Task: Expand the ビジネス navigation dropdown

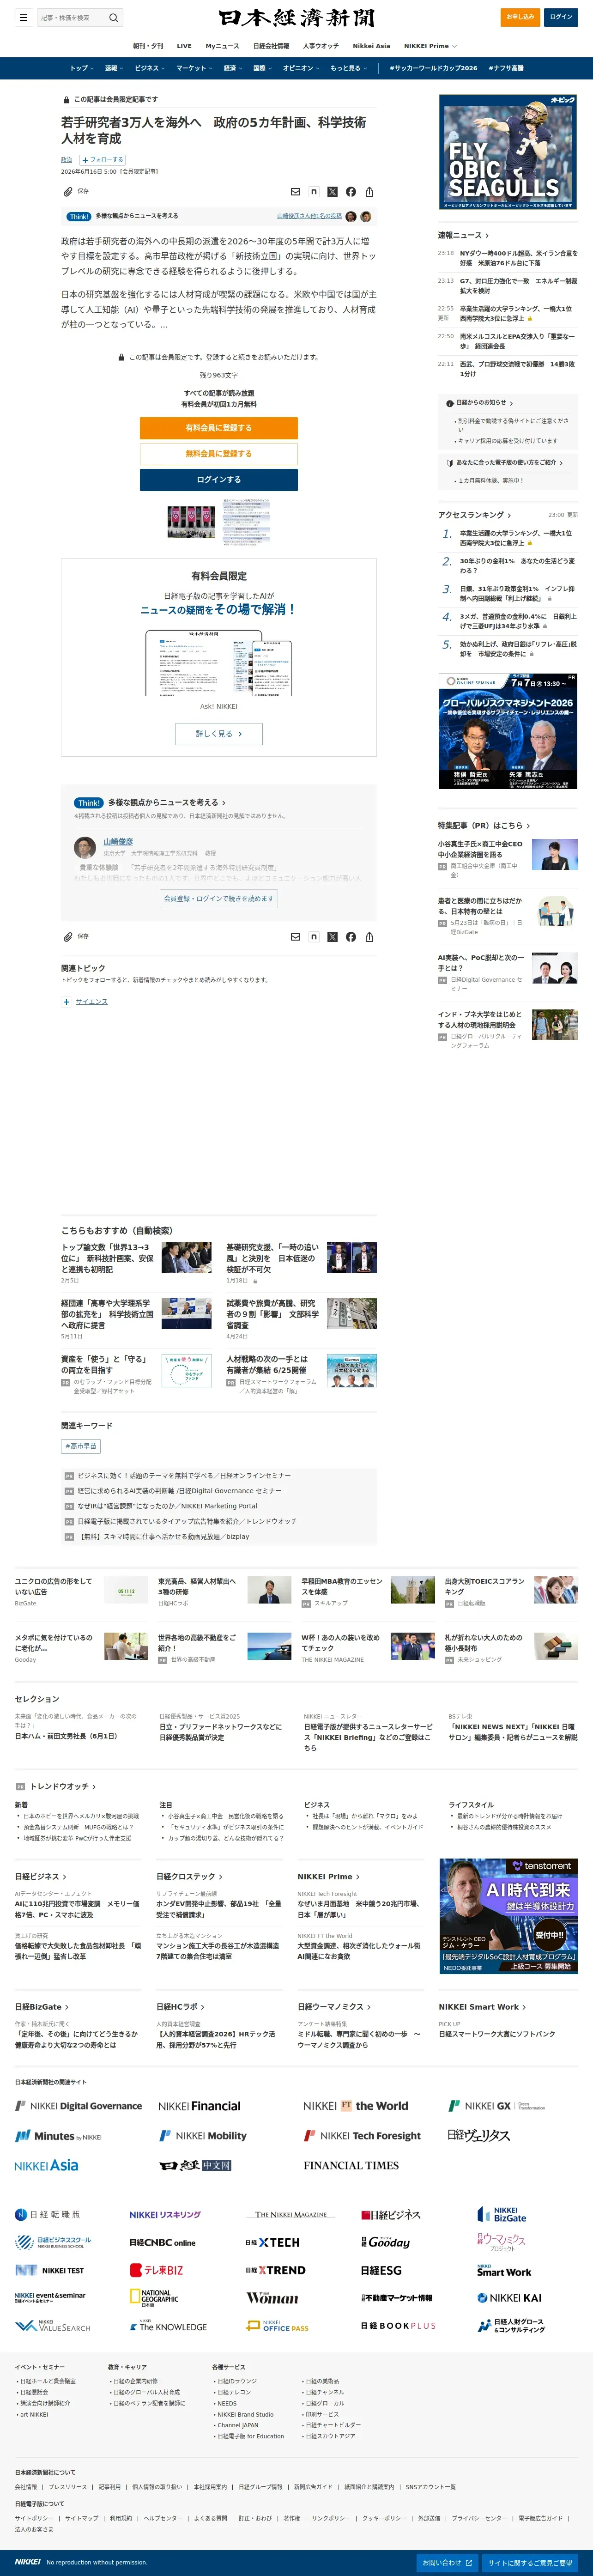Action: click(149, 68)
